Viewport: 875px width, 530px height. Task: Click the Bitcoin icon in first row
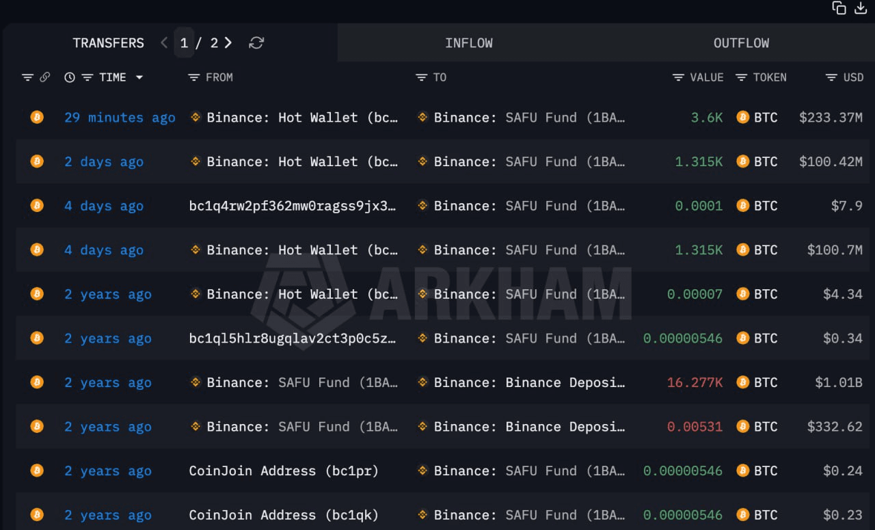(x=37, y=118)
